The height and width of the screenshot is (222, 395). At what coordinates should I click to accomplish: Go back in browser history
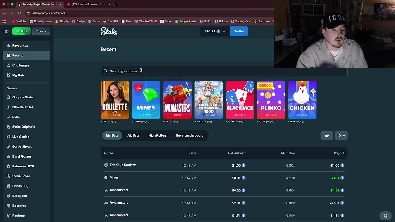[x=4, y=13]
